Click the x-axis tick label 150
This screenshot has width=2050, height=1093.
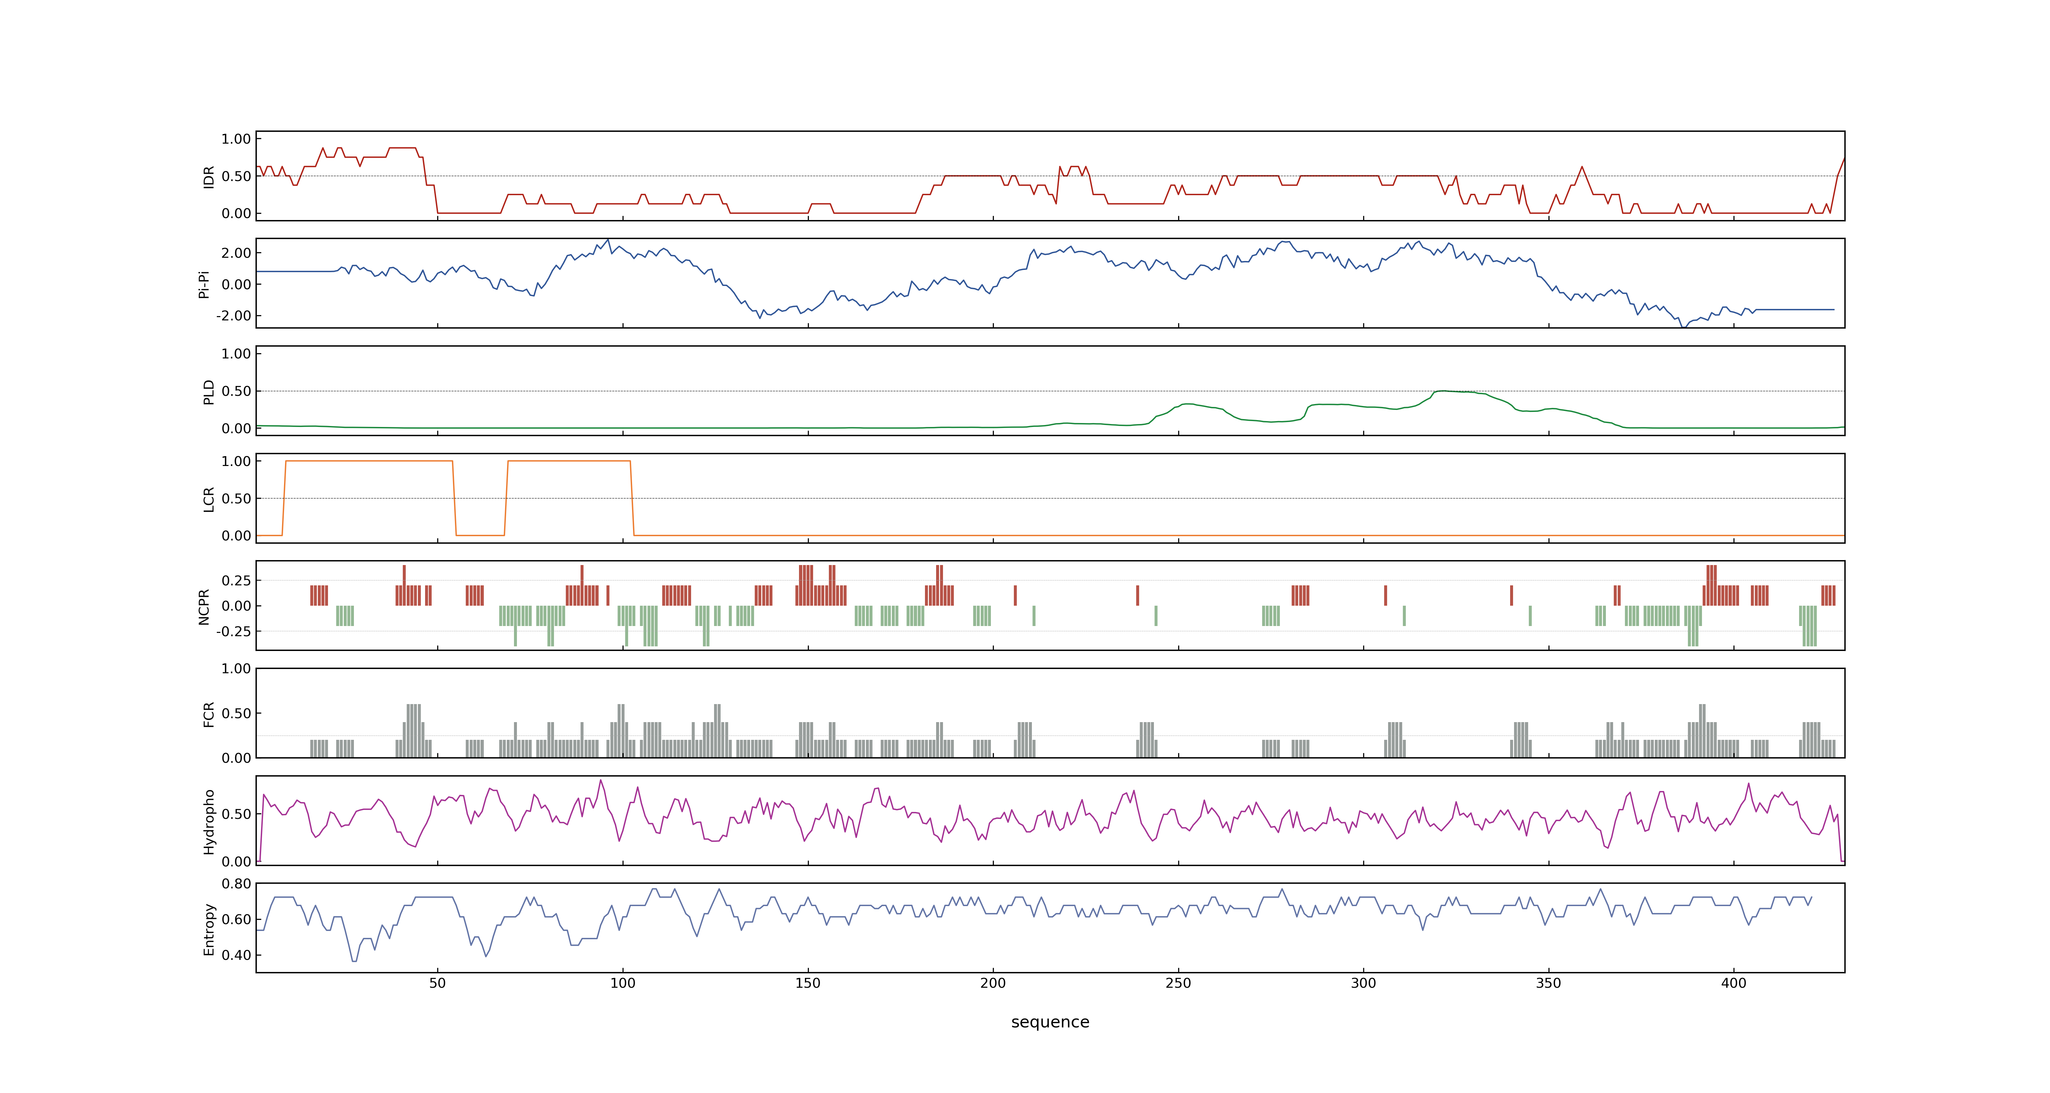(808, 983)
